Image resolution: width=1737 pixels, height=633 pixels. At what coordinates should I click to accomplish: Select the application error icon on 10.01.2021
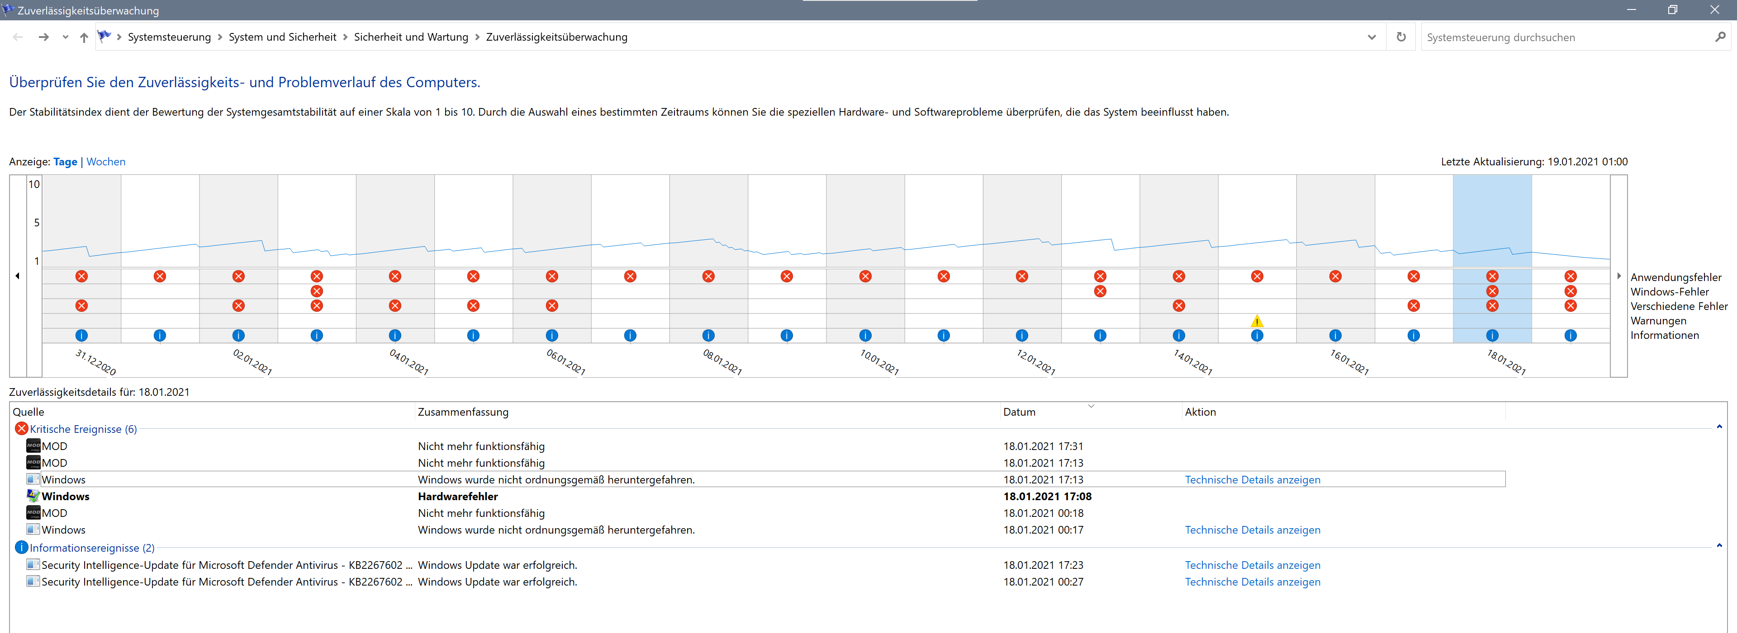(x=865, y=276)
